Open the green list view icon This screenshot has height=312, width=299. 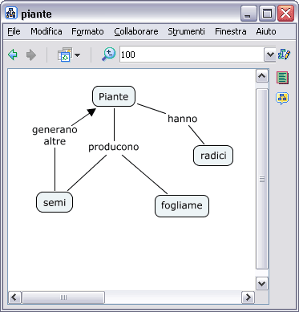[282, 78]
